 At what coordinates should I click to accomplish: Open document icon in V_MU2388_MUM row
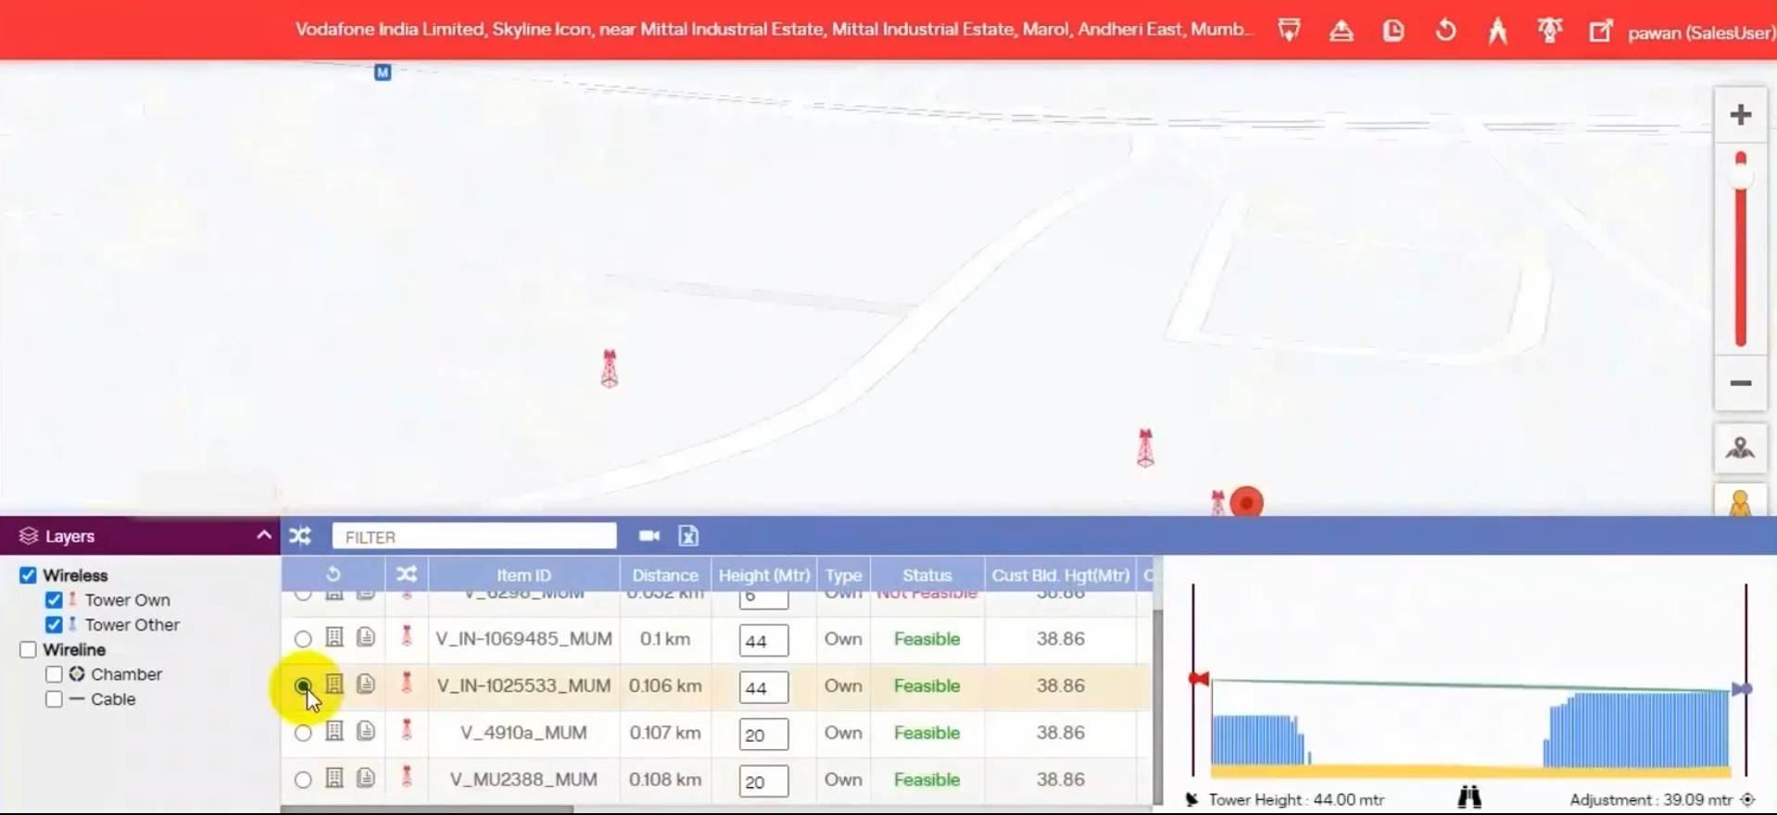tap(366, 778)
